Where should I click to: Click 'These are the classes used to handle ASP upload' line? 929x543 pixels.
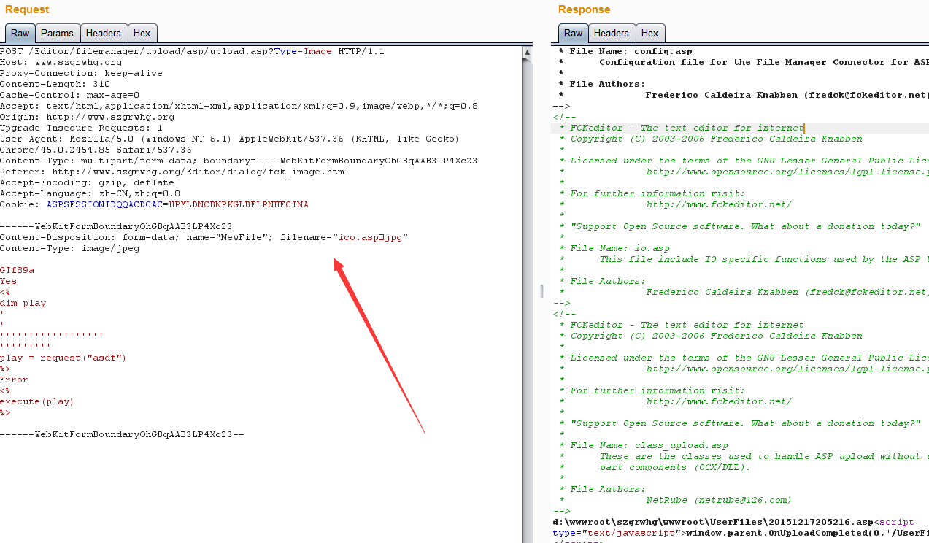point(763,456)
